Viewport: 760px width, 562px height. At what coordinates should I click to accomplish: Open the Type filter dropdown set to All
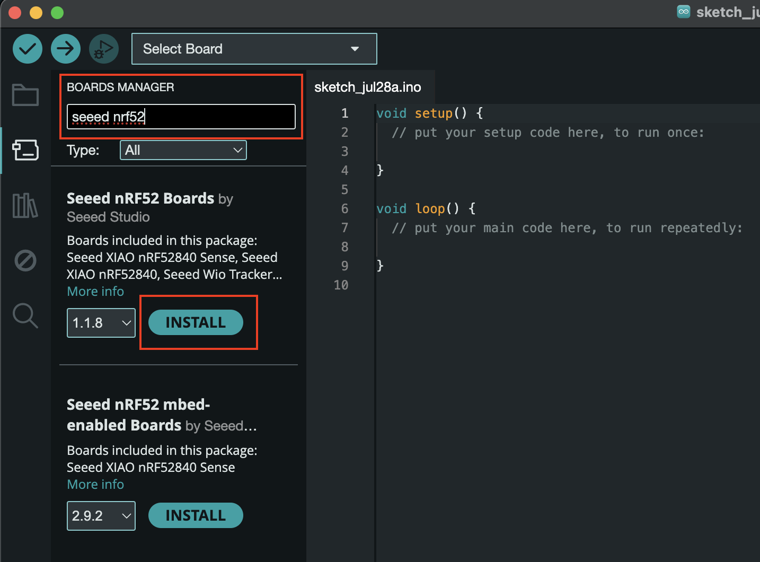183,150
